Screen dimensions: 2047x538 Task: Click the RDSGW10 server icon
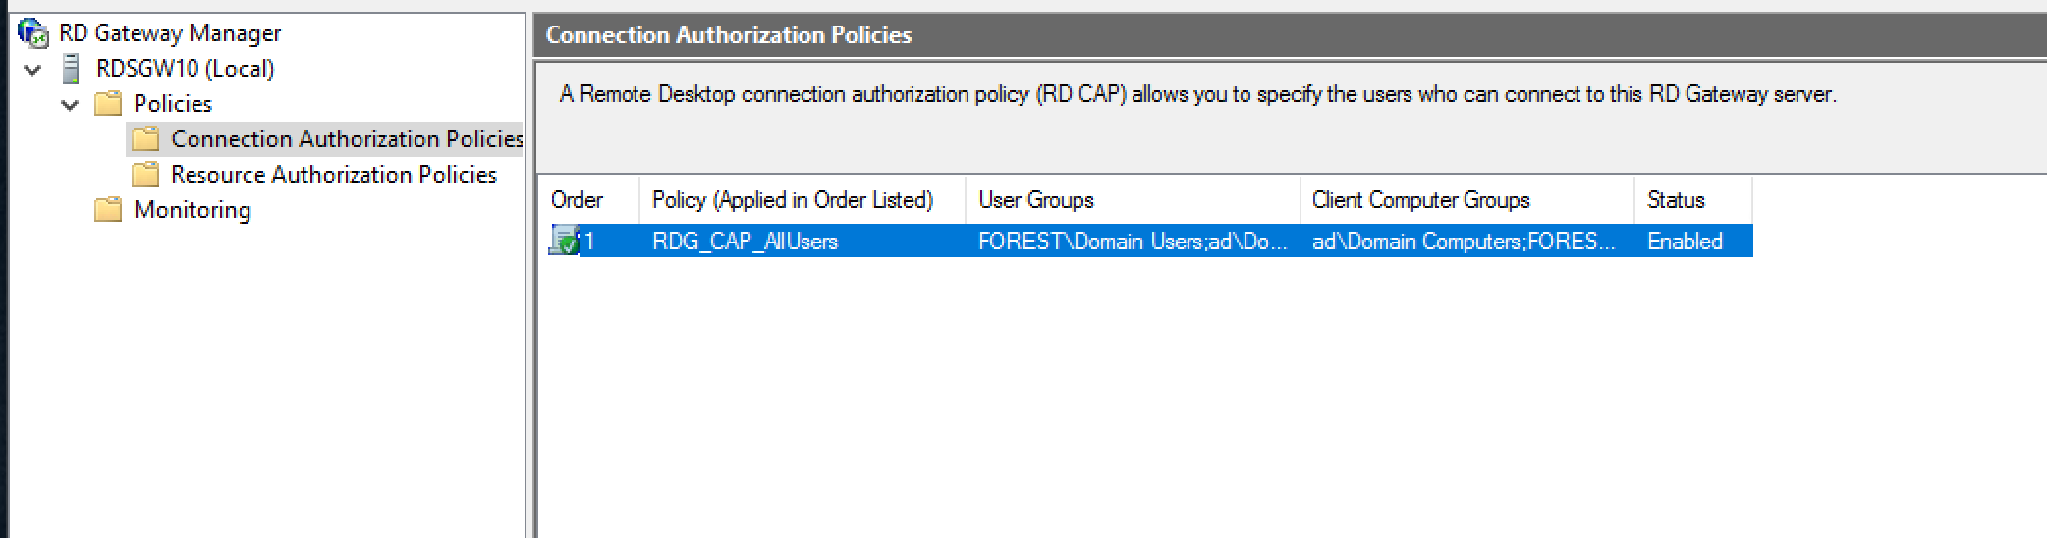pyautogui.click(x=71, y=69)
